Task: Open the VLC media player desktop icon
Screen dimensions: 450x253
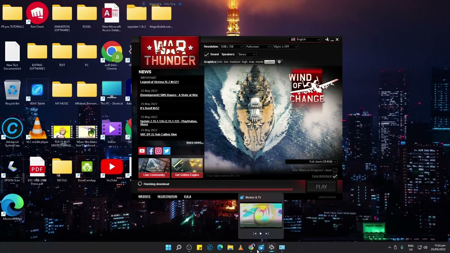Action: [x=37, y=131]
